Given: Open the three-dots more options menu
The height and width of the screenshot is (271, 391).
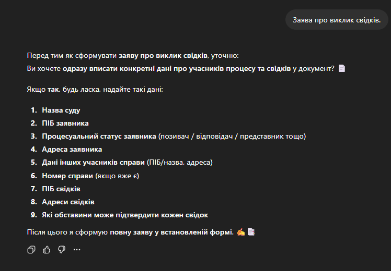Looking at the screenshot, I should [x=77, y=250].
